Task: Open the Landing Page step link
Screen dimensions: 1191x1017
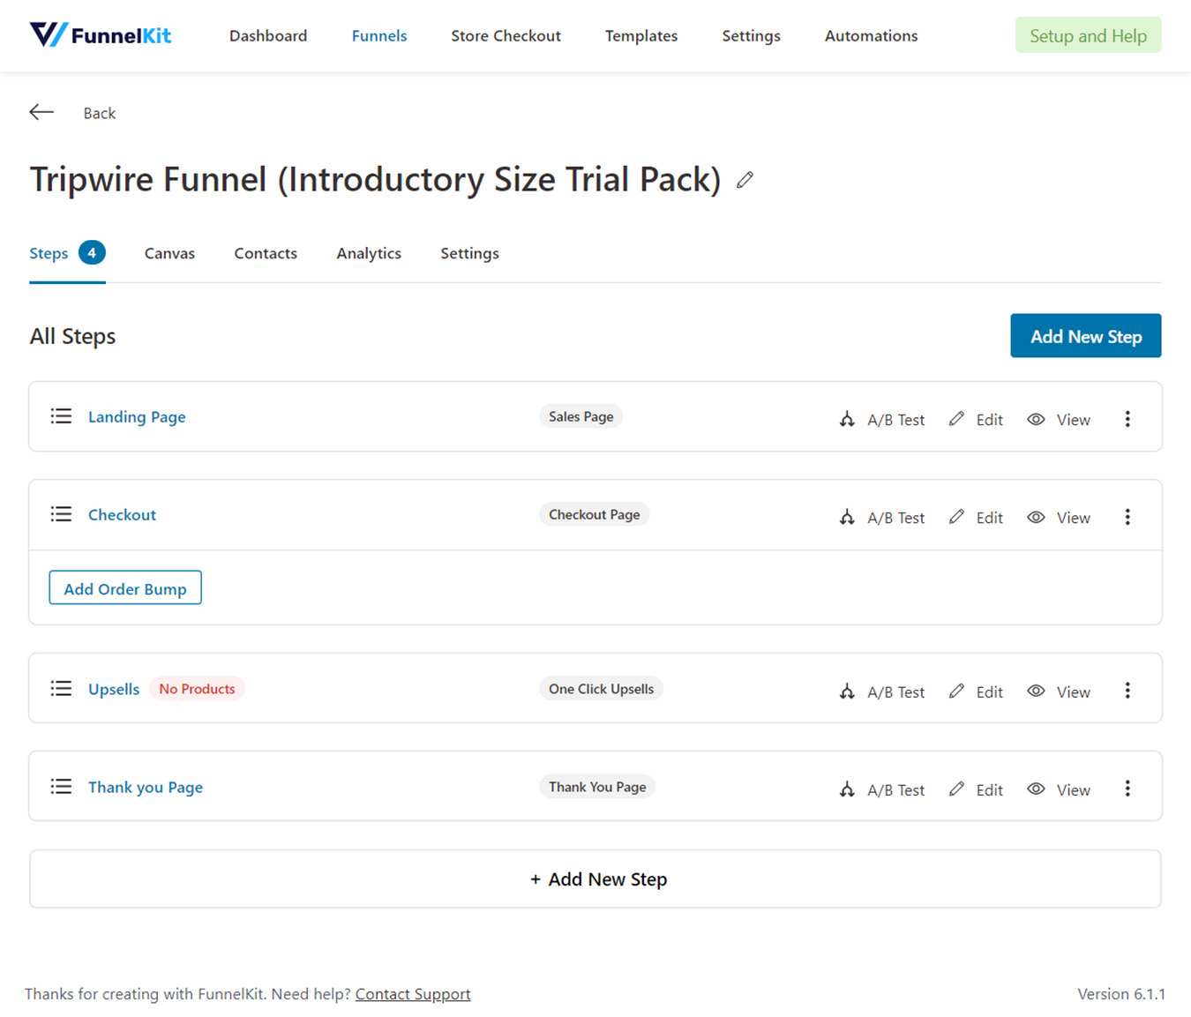Action: 137,417
